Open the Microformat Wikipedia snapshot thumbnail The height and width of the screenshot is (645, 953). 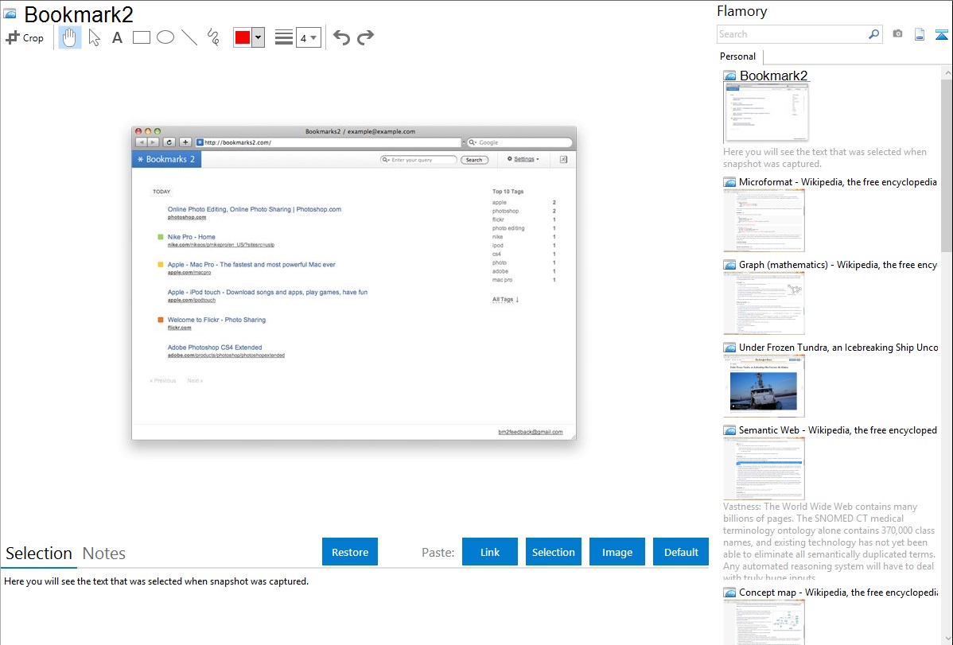pos(764,220)
